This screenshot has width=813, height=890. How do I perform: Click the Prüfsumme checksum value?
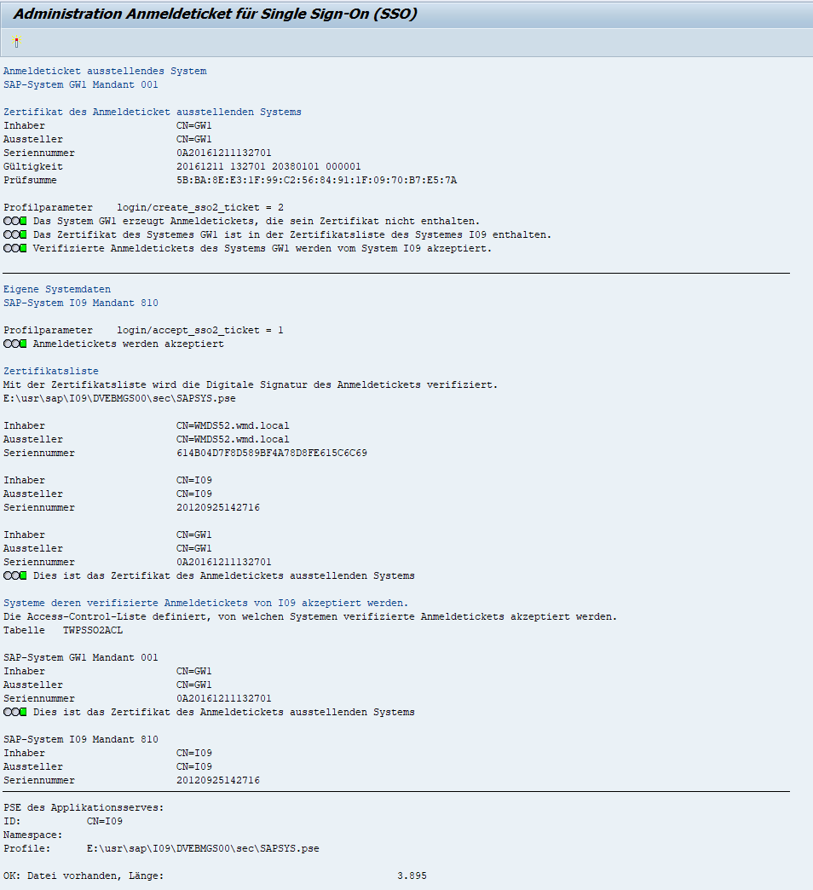(x=316, y=181)
